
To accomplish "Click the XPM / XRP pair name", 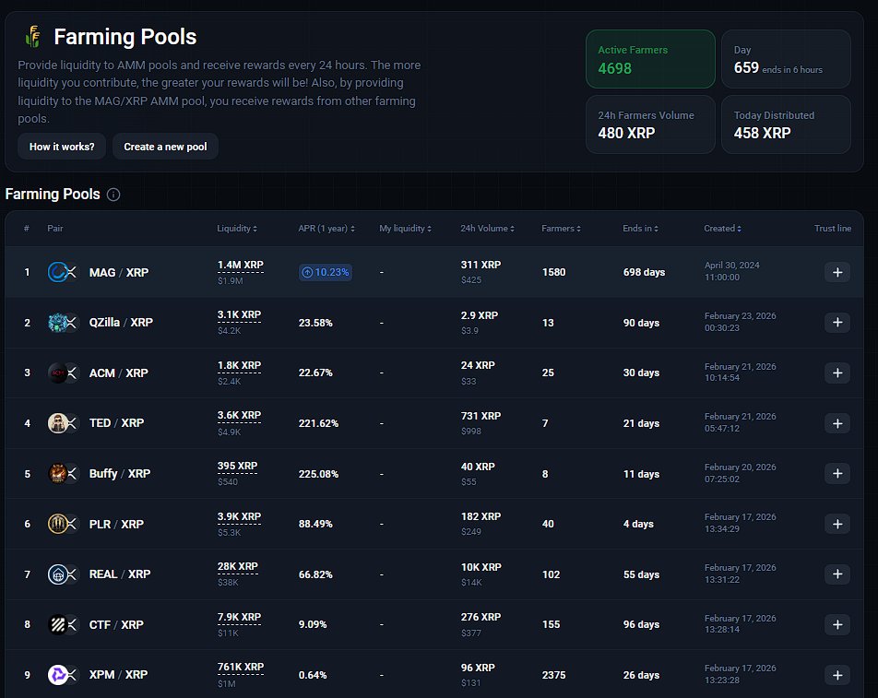I will (118, 675).
